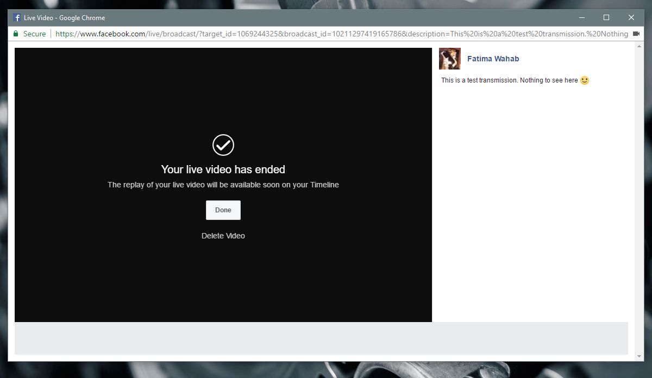Click the scrollbar up arrow
The width and height of the screenshot is (652, 378).
638,46
